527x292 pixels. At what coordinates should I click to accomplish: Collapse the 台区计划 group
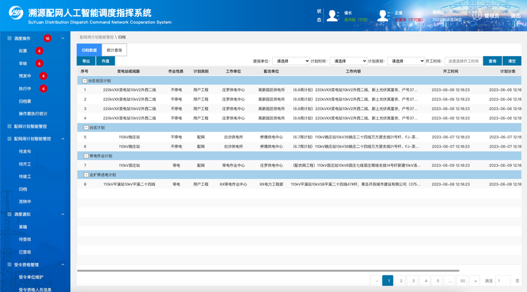click(x=86, y=127)
